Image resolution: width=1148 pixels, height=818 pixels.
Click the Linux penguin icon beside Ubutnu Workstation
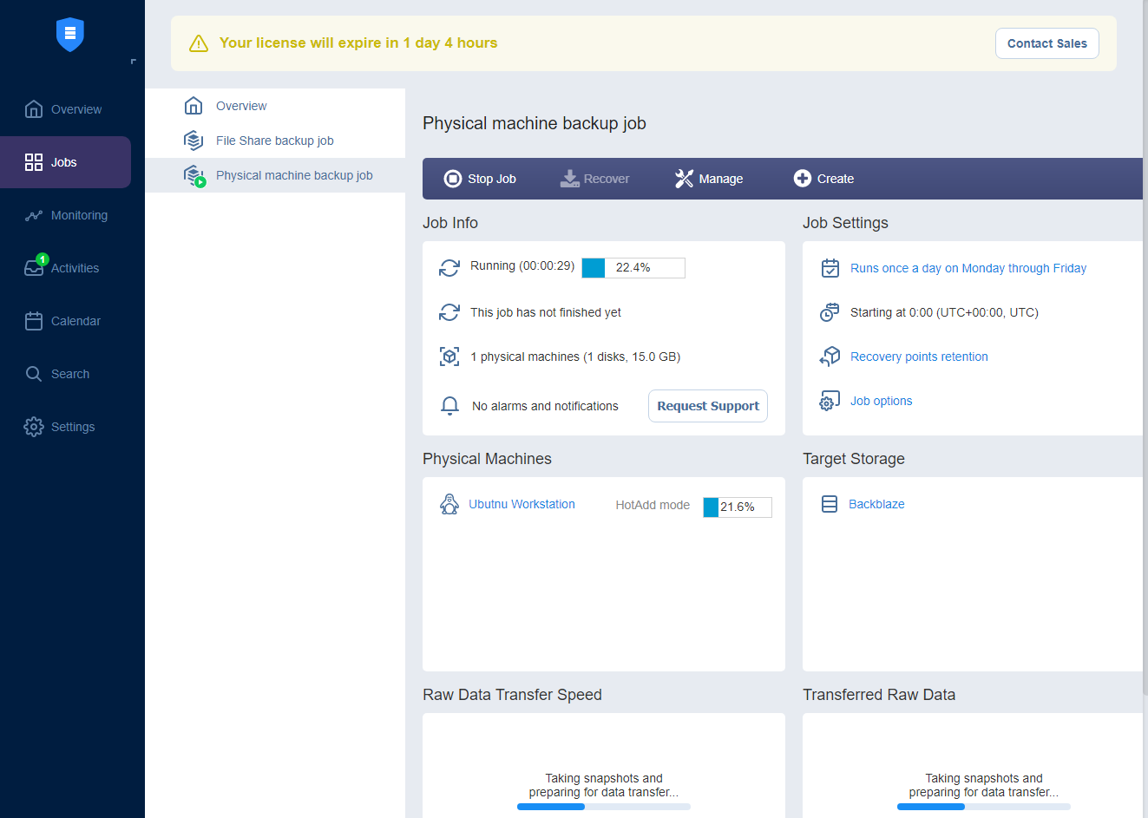(x=449, y=504)
